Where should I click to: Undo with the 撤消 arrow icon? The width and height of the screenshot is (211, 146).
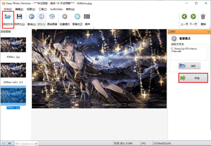[31, 17]
